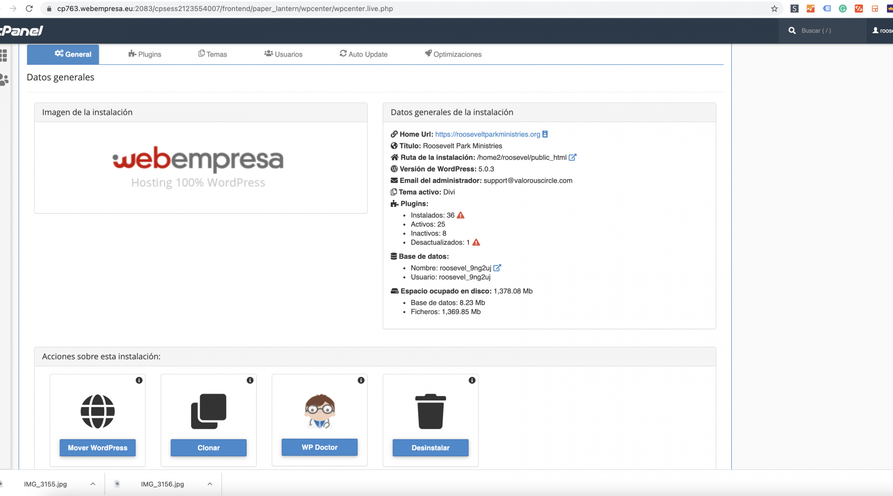Switch to the General tab
The image size is (893, 496).
63,54
